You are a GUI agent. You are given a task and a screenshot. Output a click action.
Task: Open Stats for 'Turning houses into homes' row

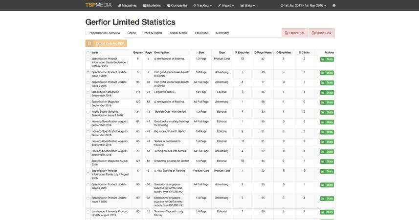(x=327, y=152)
